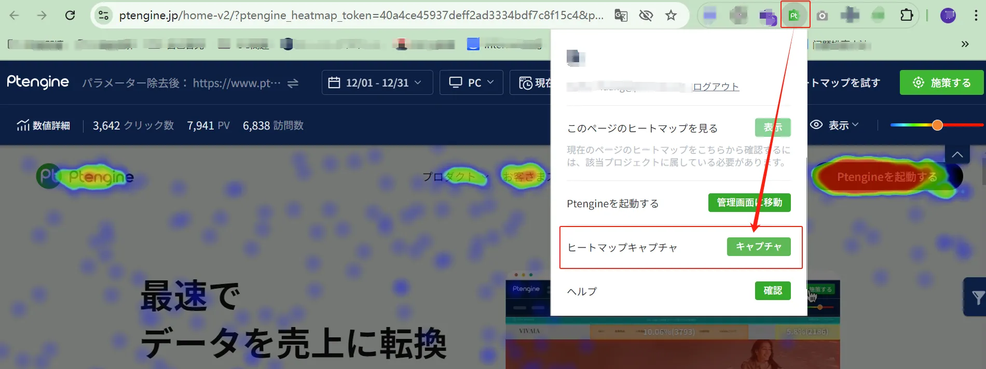Open the browser Extensions puzzle icon
This screenshot has height=369, width=986.
pyautogui.click(x=906, y=16)
